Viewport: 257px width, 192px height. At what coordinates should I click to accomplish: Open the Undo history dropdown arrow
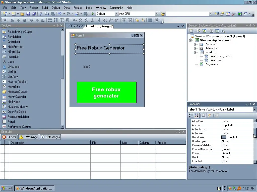click(64, 14)
